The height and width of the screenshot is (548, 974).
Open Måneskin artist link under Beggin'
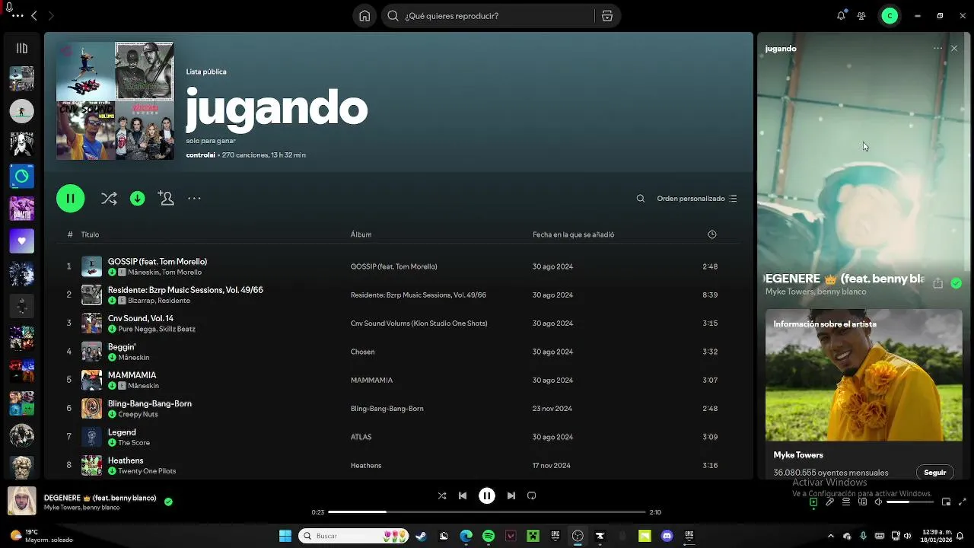click(133, 358)
